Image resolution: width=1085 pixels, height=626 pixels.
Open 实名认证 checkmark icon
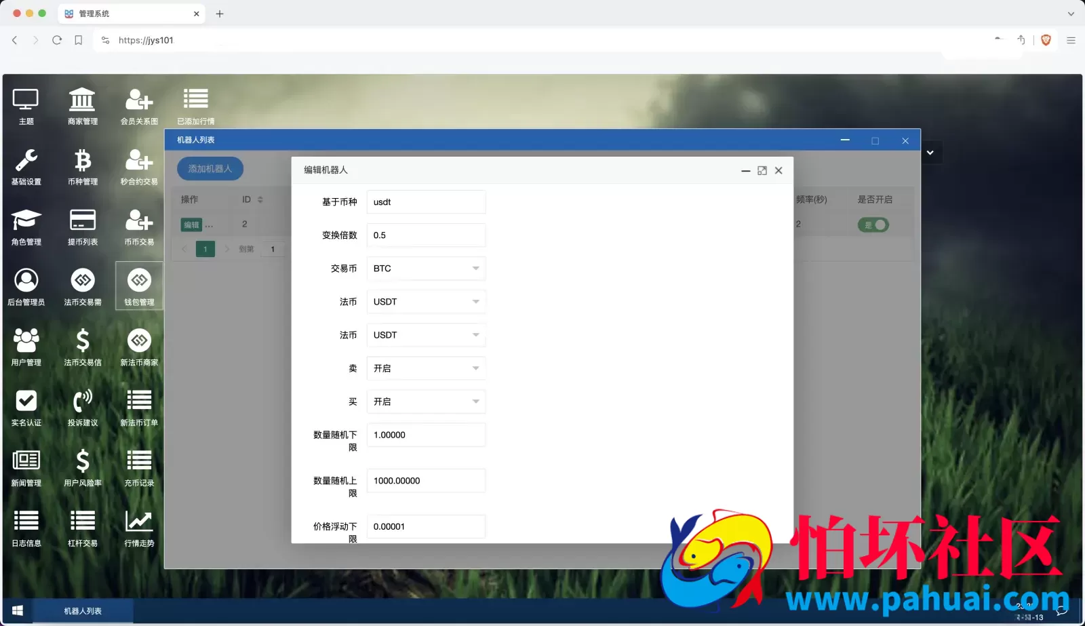click(x=26, y=408)
